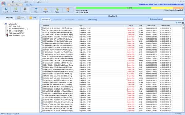
Task: Click the English language toolbar icon
Action: point(46,9)
